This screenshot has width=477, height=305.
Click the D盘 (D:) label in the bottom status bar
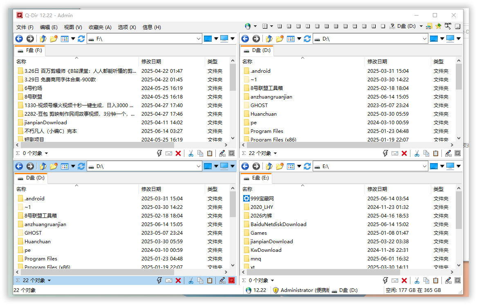click(x=345, y=290)
